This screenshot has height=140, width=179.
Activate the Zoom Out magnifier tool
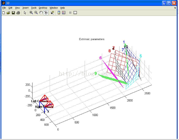click(x=36, y=13)
